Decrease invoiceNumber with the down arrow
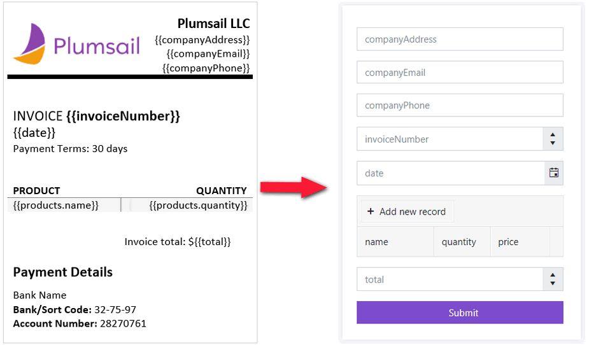Screen dimensions: 589x345 [x=553, y=143]
